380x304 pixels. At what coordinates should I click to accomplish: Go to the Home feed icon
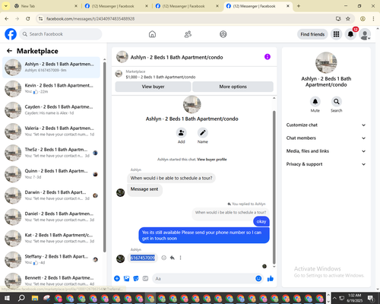coord(152,34)
